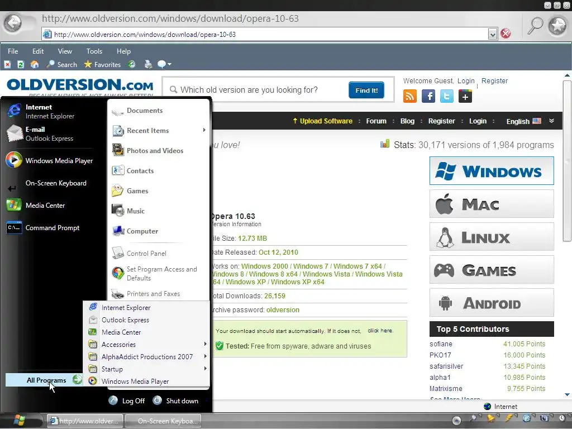
Task: Select the Linux platform banner
Action: click(492, 237)
